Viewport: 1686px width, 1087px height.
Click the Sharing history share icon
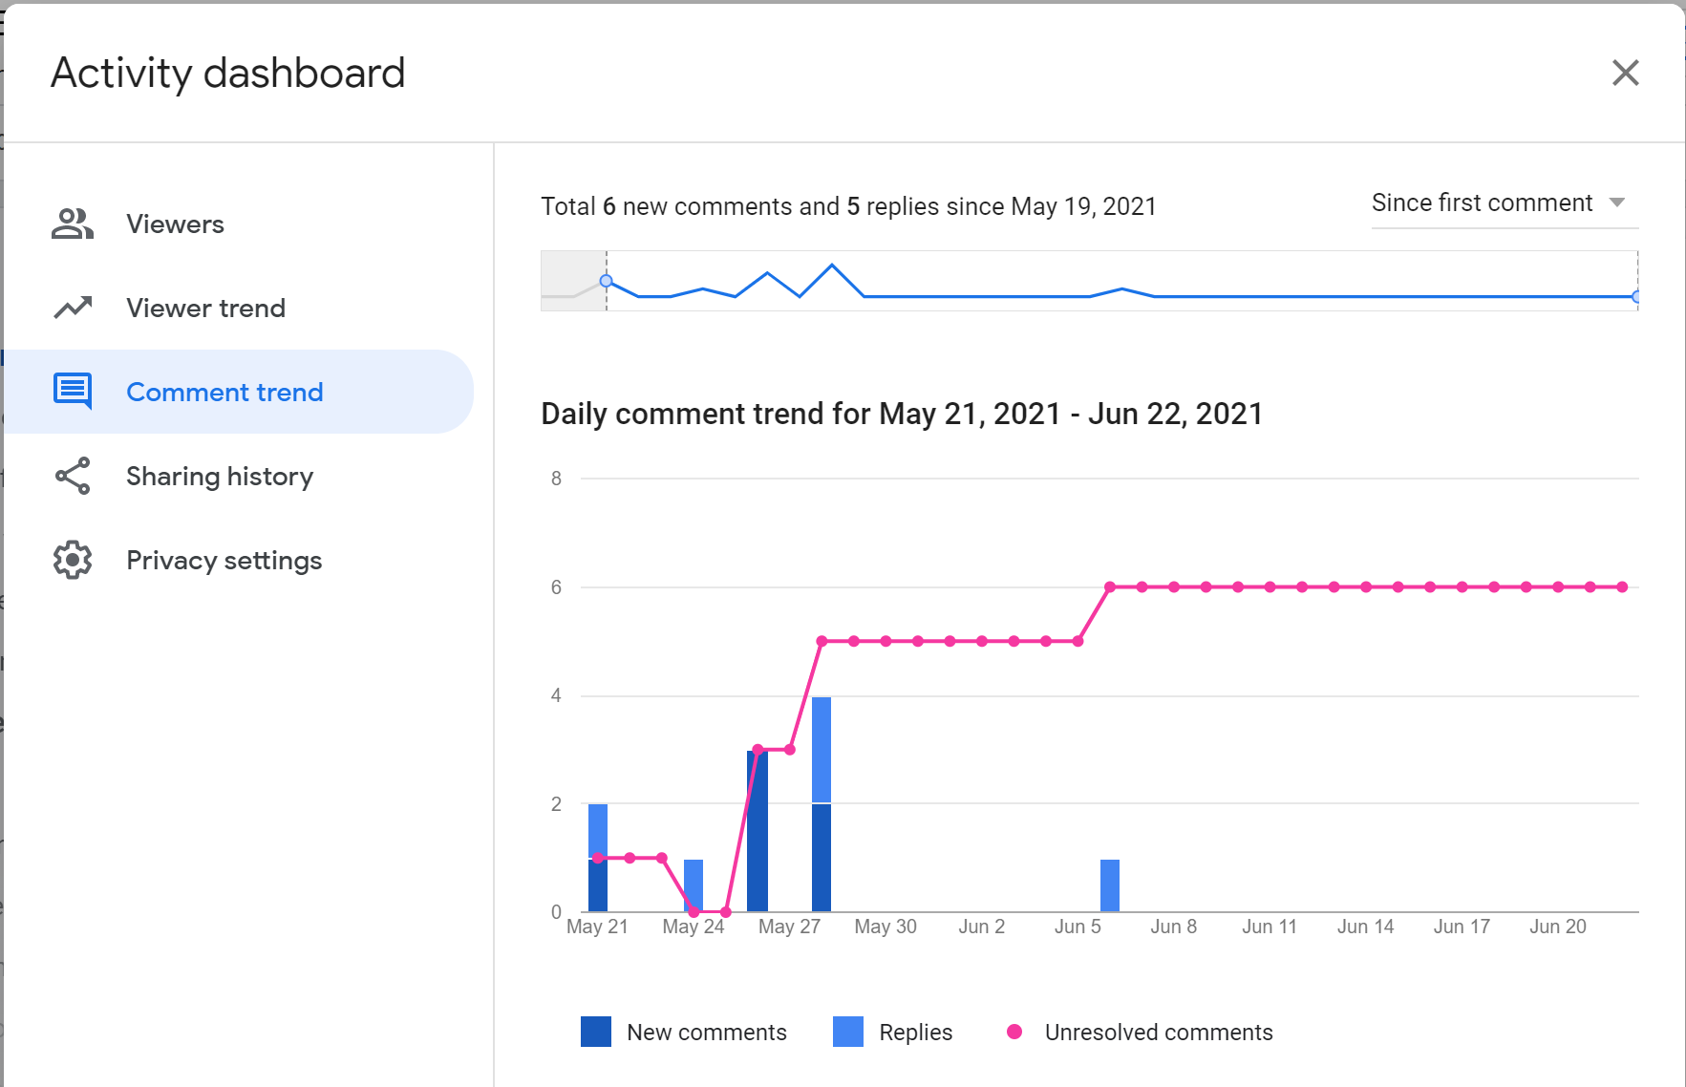tap(73, 476)
